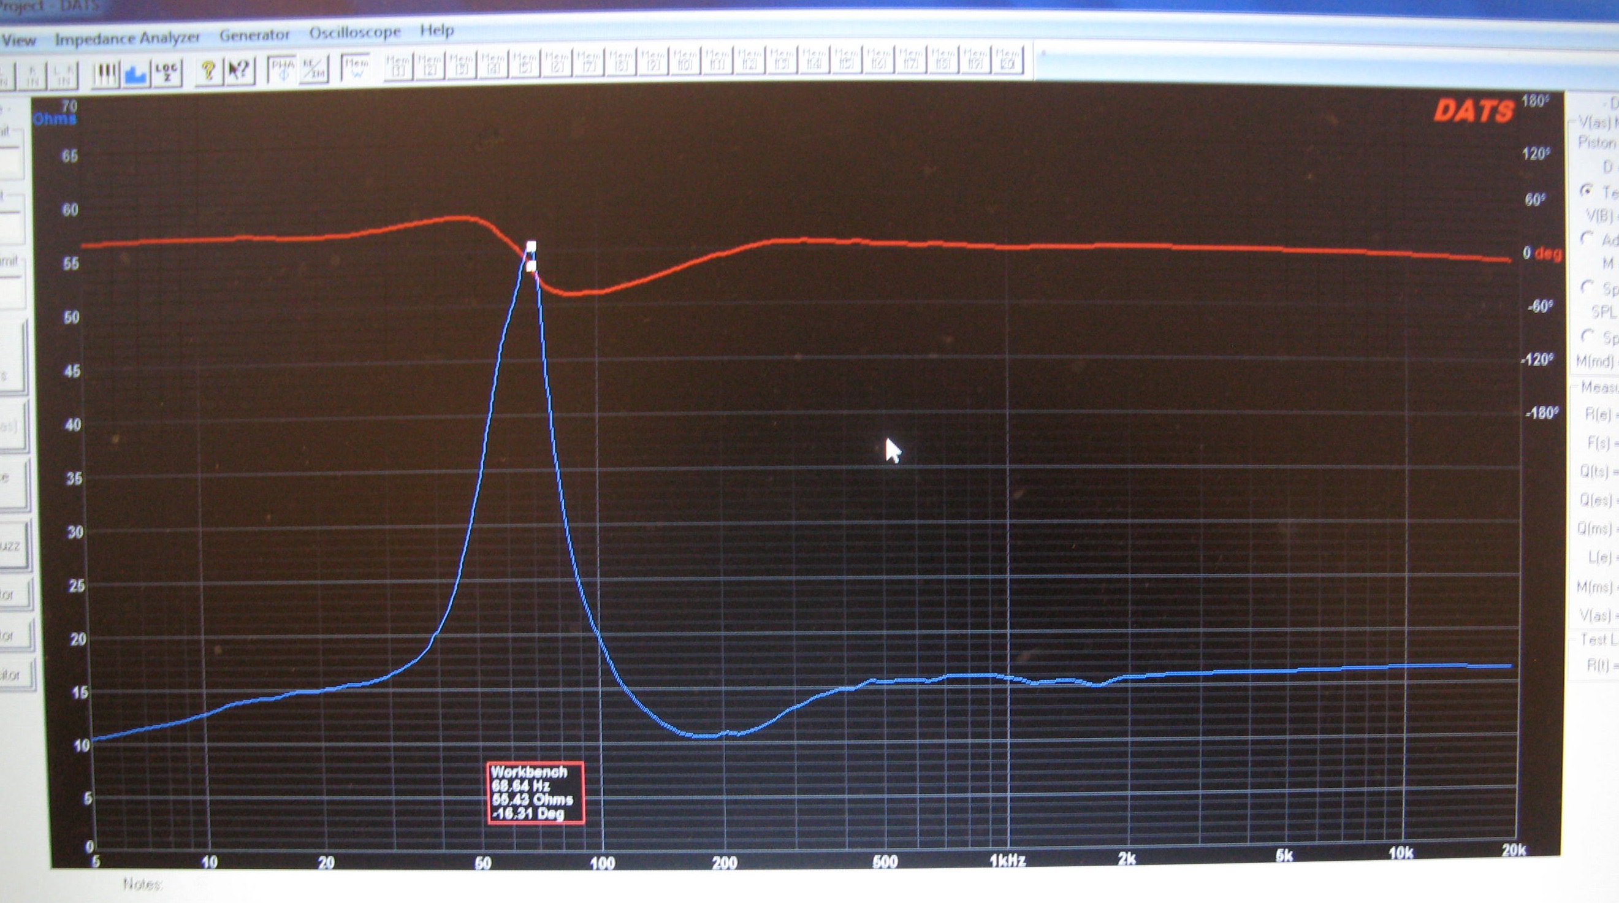Screen dimensions: 1619x903
Task: Click the '68.64 Hz' readout value
Action: tap(520, 786)
